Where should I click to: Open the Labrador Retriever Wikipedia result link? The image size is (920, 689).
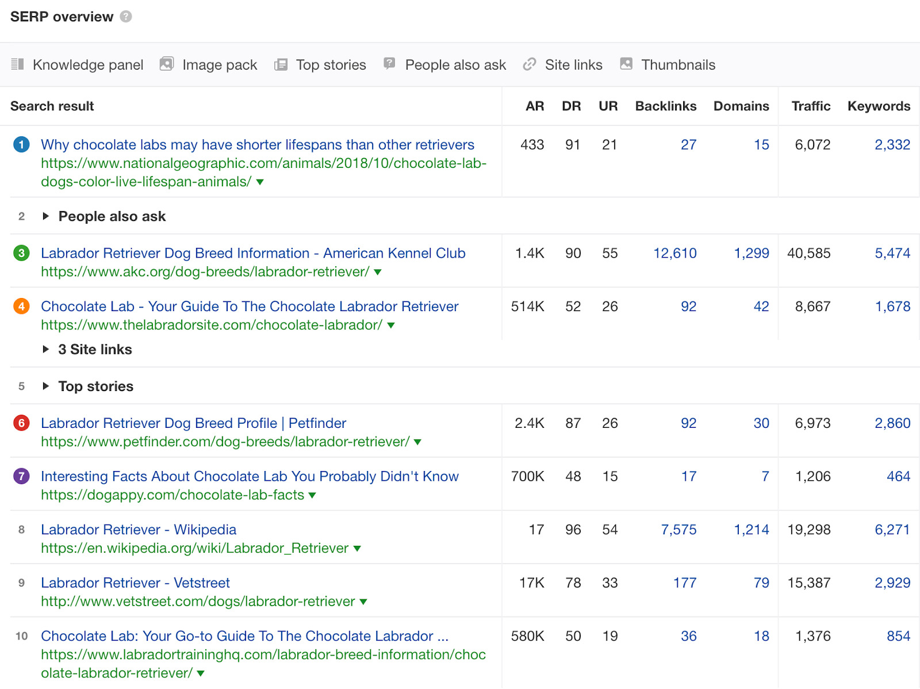pyautogui.click(x=138, y=530)
